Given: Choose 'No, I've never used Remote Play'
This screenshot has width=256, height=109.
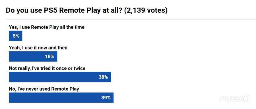Looking at the screenshot, I should point(44,89).
